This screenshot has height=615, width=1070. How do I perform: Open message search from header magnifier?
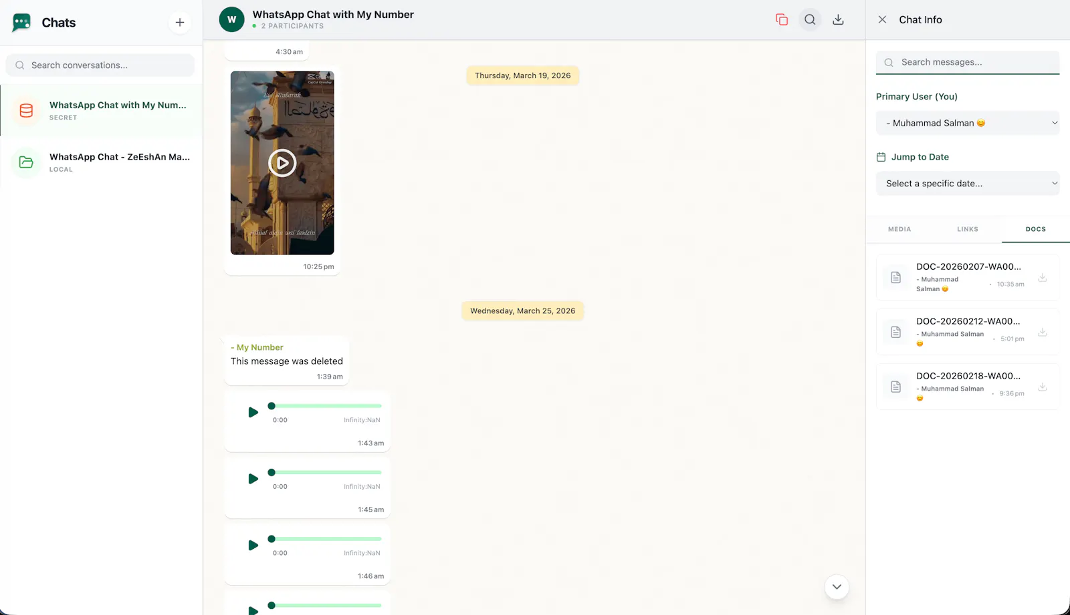[x=810, y=19]
